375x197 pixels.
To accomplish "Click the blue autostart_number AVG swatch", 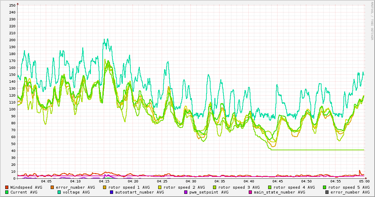I will tap(112, 192).
